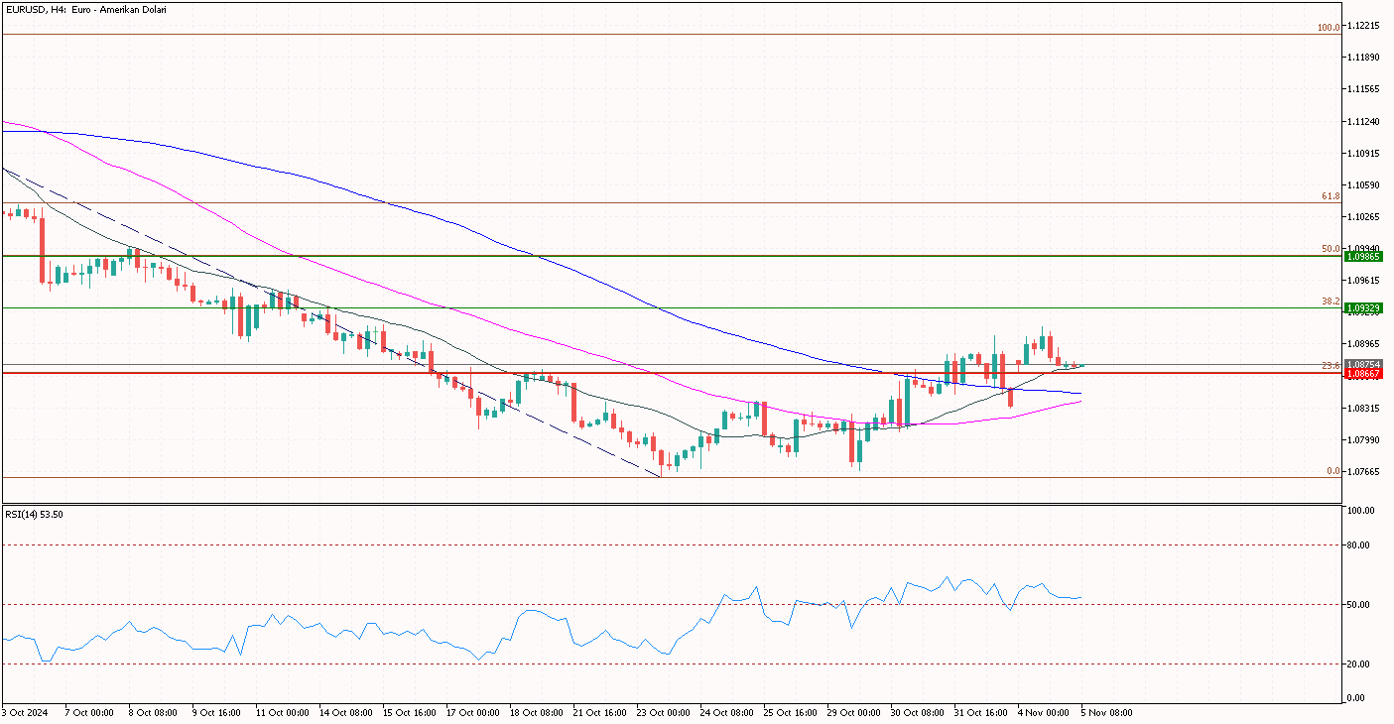Click the 1.07665 price axis label
The image size is (1394, 724).
1365,472
